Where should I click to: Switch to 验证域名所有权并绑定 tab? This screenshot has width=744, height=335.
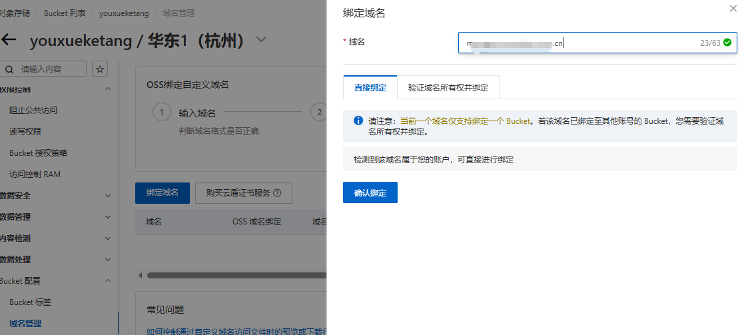(448, 87)
